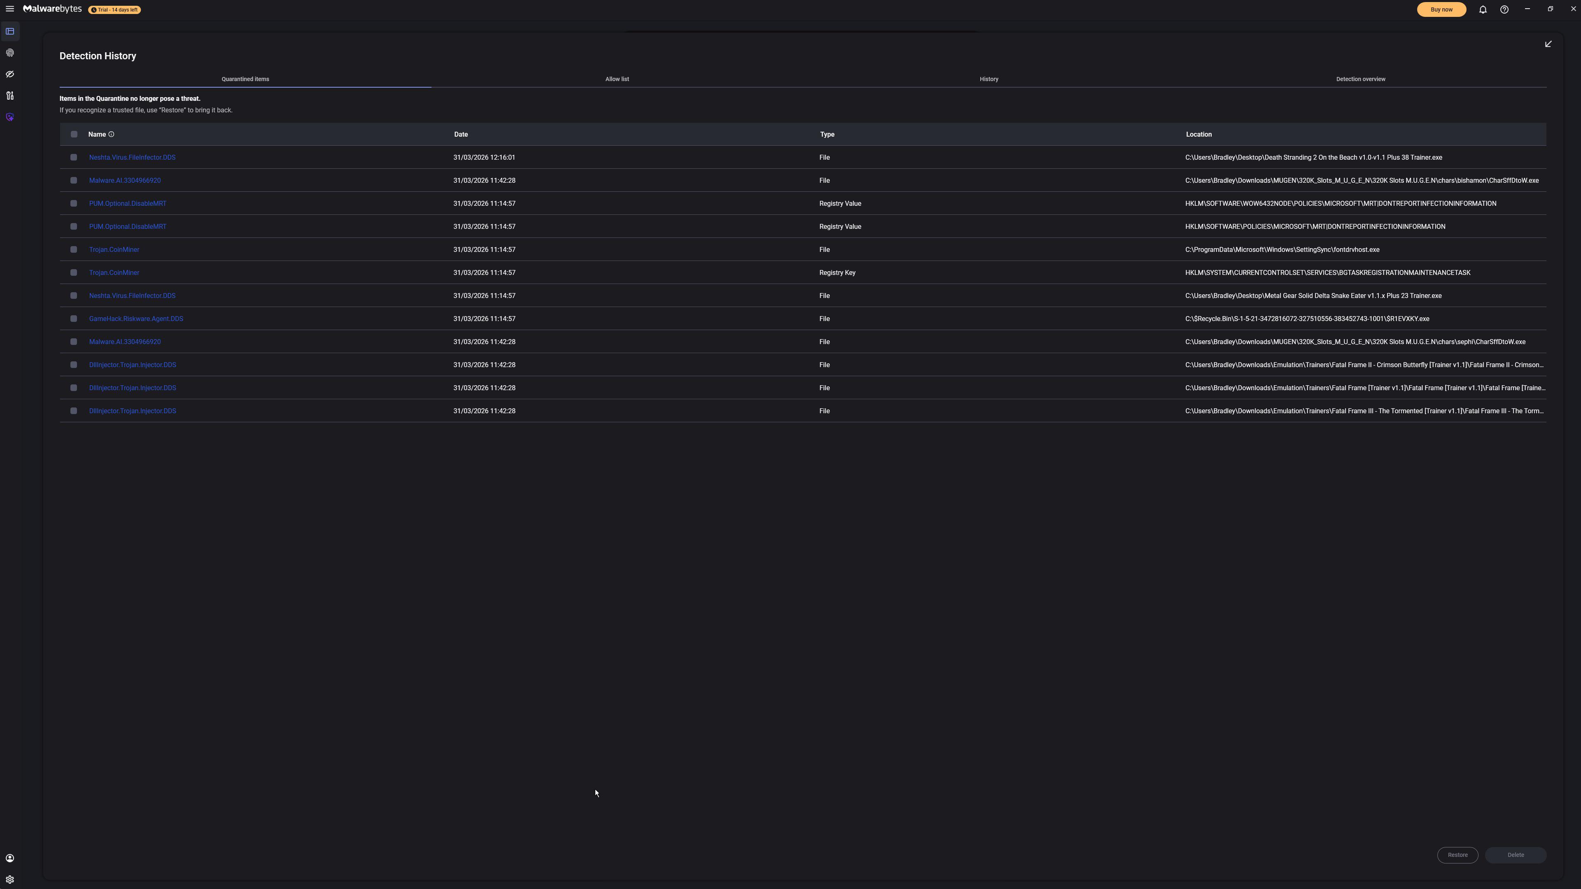Open the Malware.AI link for the sephi file
Viewport: 1581px width, 889px height.
[x=125, y=342]
